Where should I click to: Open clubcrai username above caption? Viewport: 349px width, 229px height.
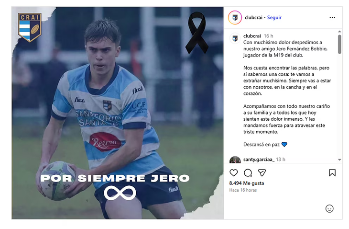coord(252,36)
